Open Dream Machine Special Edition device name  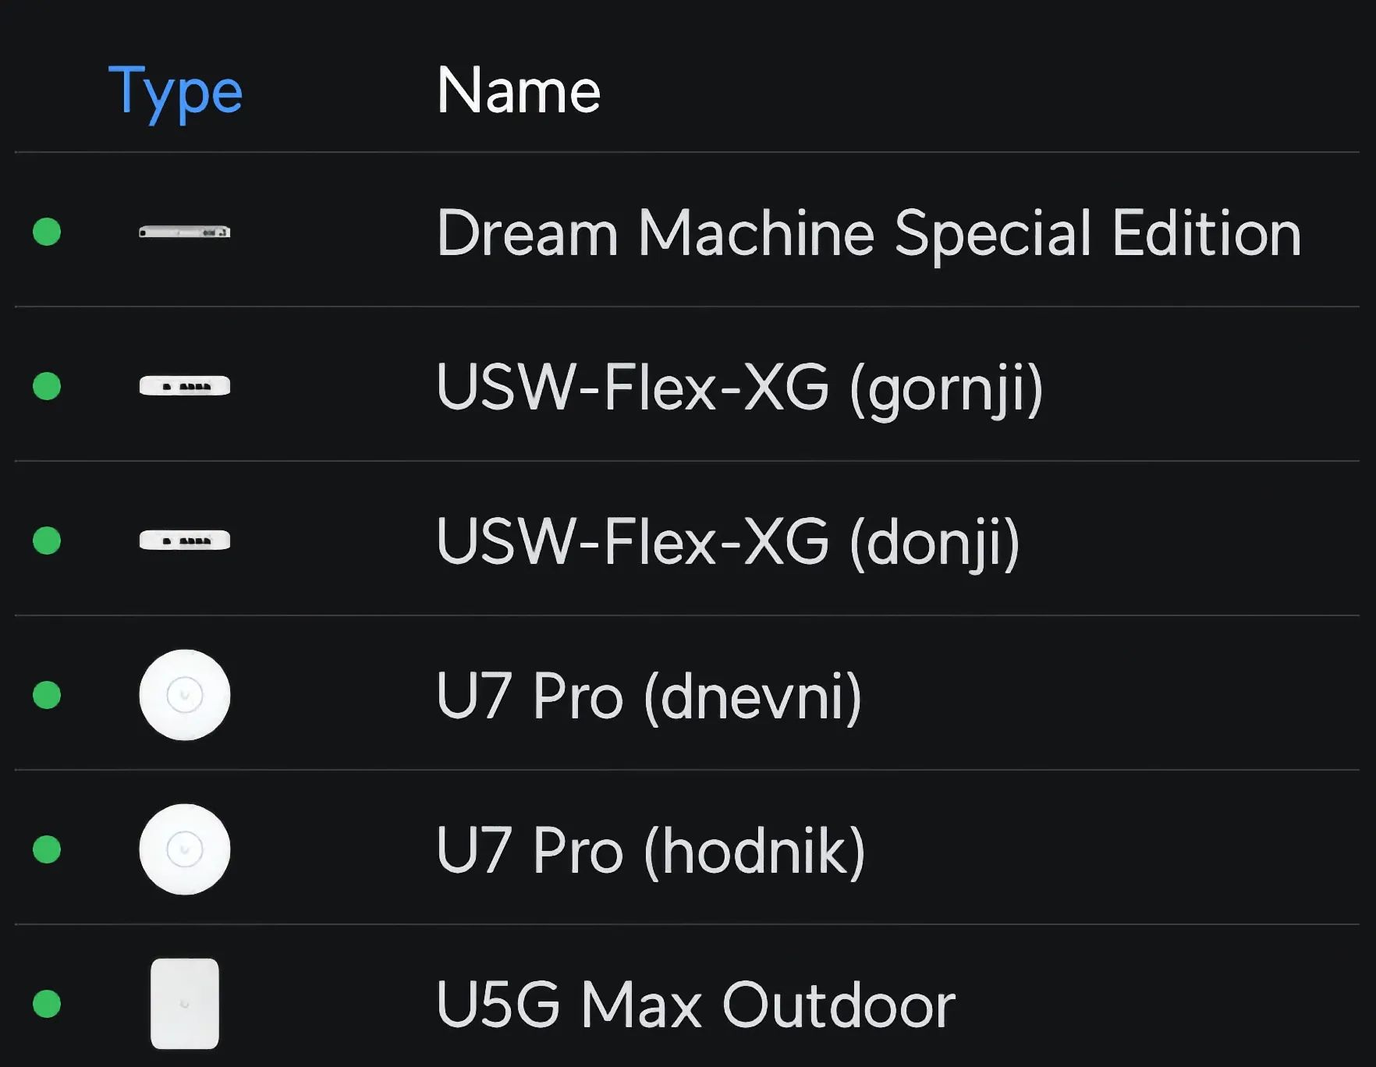[868, 232]
